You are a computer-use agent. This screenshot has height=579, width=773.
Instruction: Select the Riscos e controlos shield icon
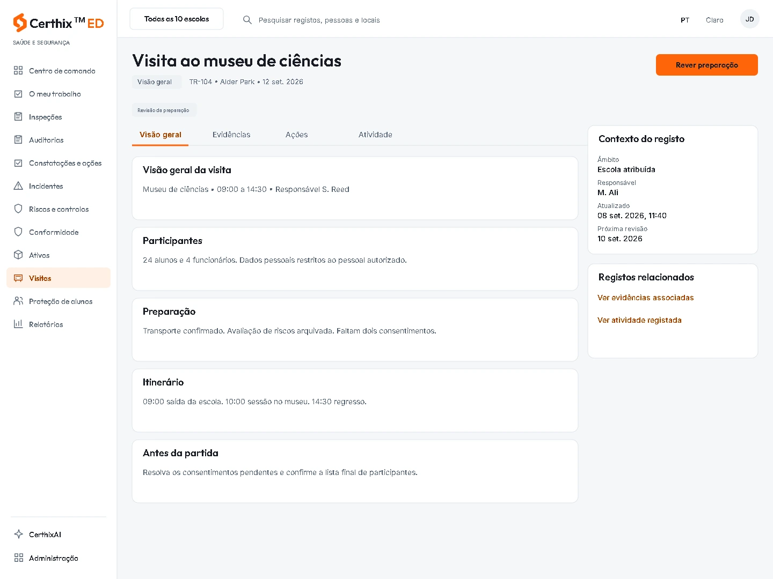[18, 209]
